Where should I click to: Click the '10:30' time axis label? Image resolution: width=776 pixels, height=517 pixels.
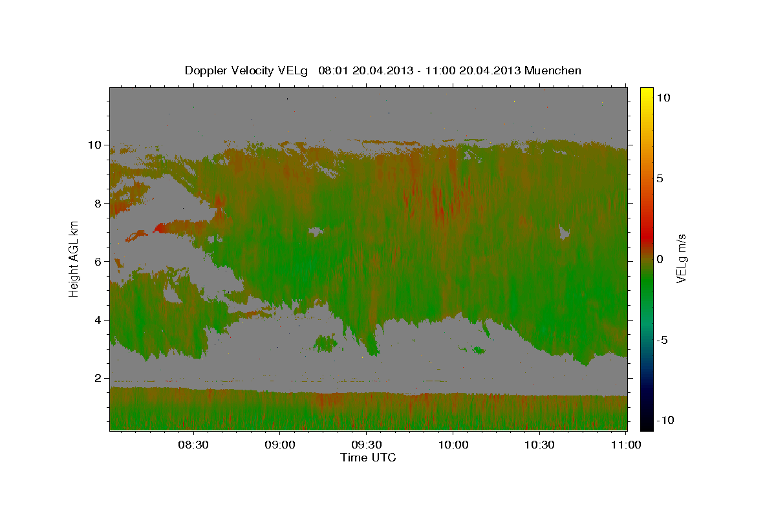coord(540,445)
